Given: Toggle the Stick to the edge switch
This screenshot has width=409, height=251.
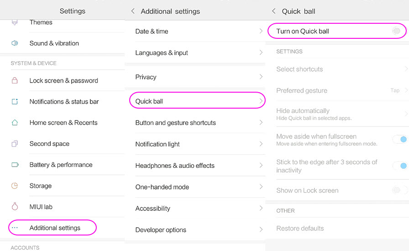Looking at the screenshot, I should point(400,166).
